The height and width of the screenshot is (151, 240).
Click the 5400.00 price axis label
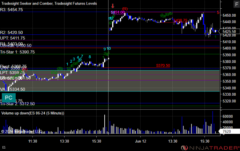tap(229, 48)
